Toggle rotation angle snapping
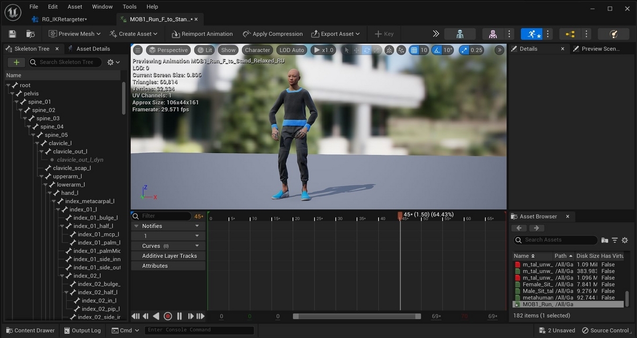Screen dimensions: 637x338 pos(436,50)
